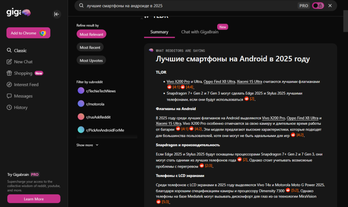This screenshot has height=207, width=348.
Task: Click the History clock icon
Action: [x=9, y=108]
